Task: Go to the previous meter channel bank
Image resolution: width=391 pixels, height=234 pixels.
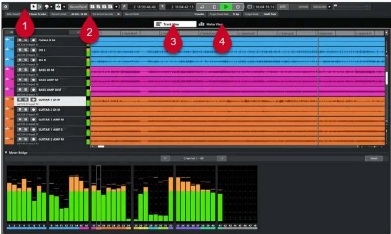Action: 165,158
